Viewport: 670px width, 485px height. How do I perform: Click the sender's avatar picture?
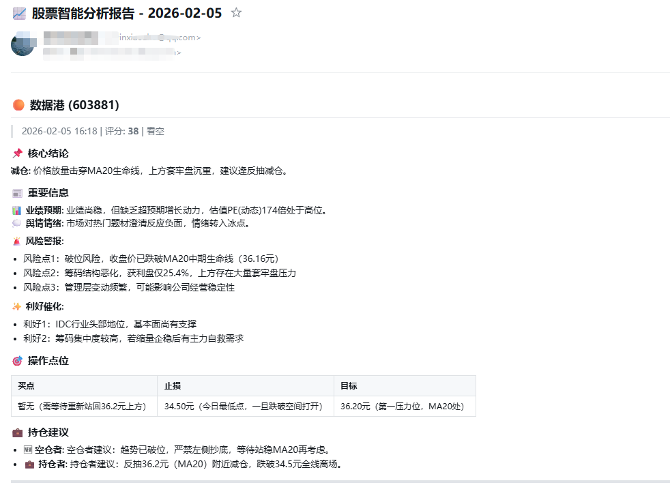(x=23, y=44)
